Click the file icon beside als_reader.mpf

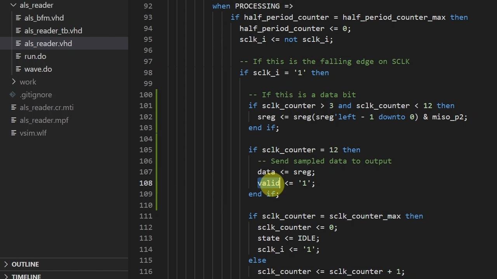click(x=13, y=120)
